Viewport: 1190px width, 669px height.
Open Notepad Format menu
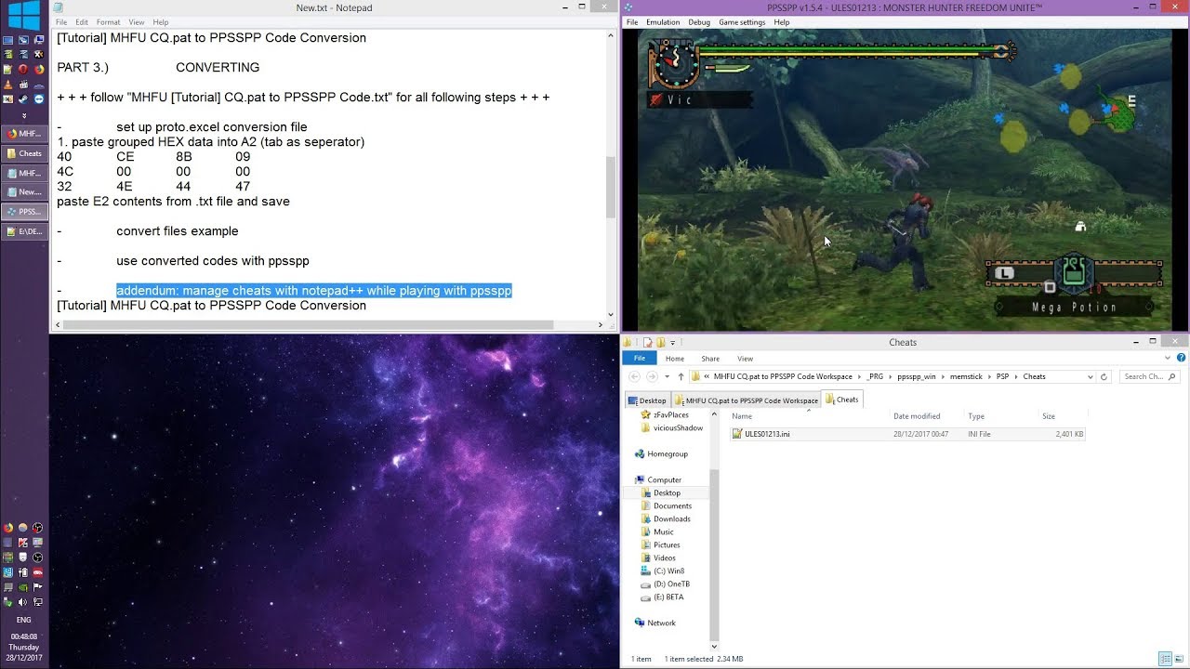click(x=108, y=22)
